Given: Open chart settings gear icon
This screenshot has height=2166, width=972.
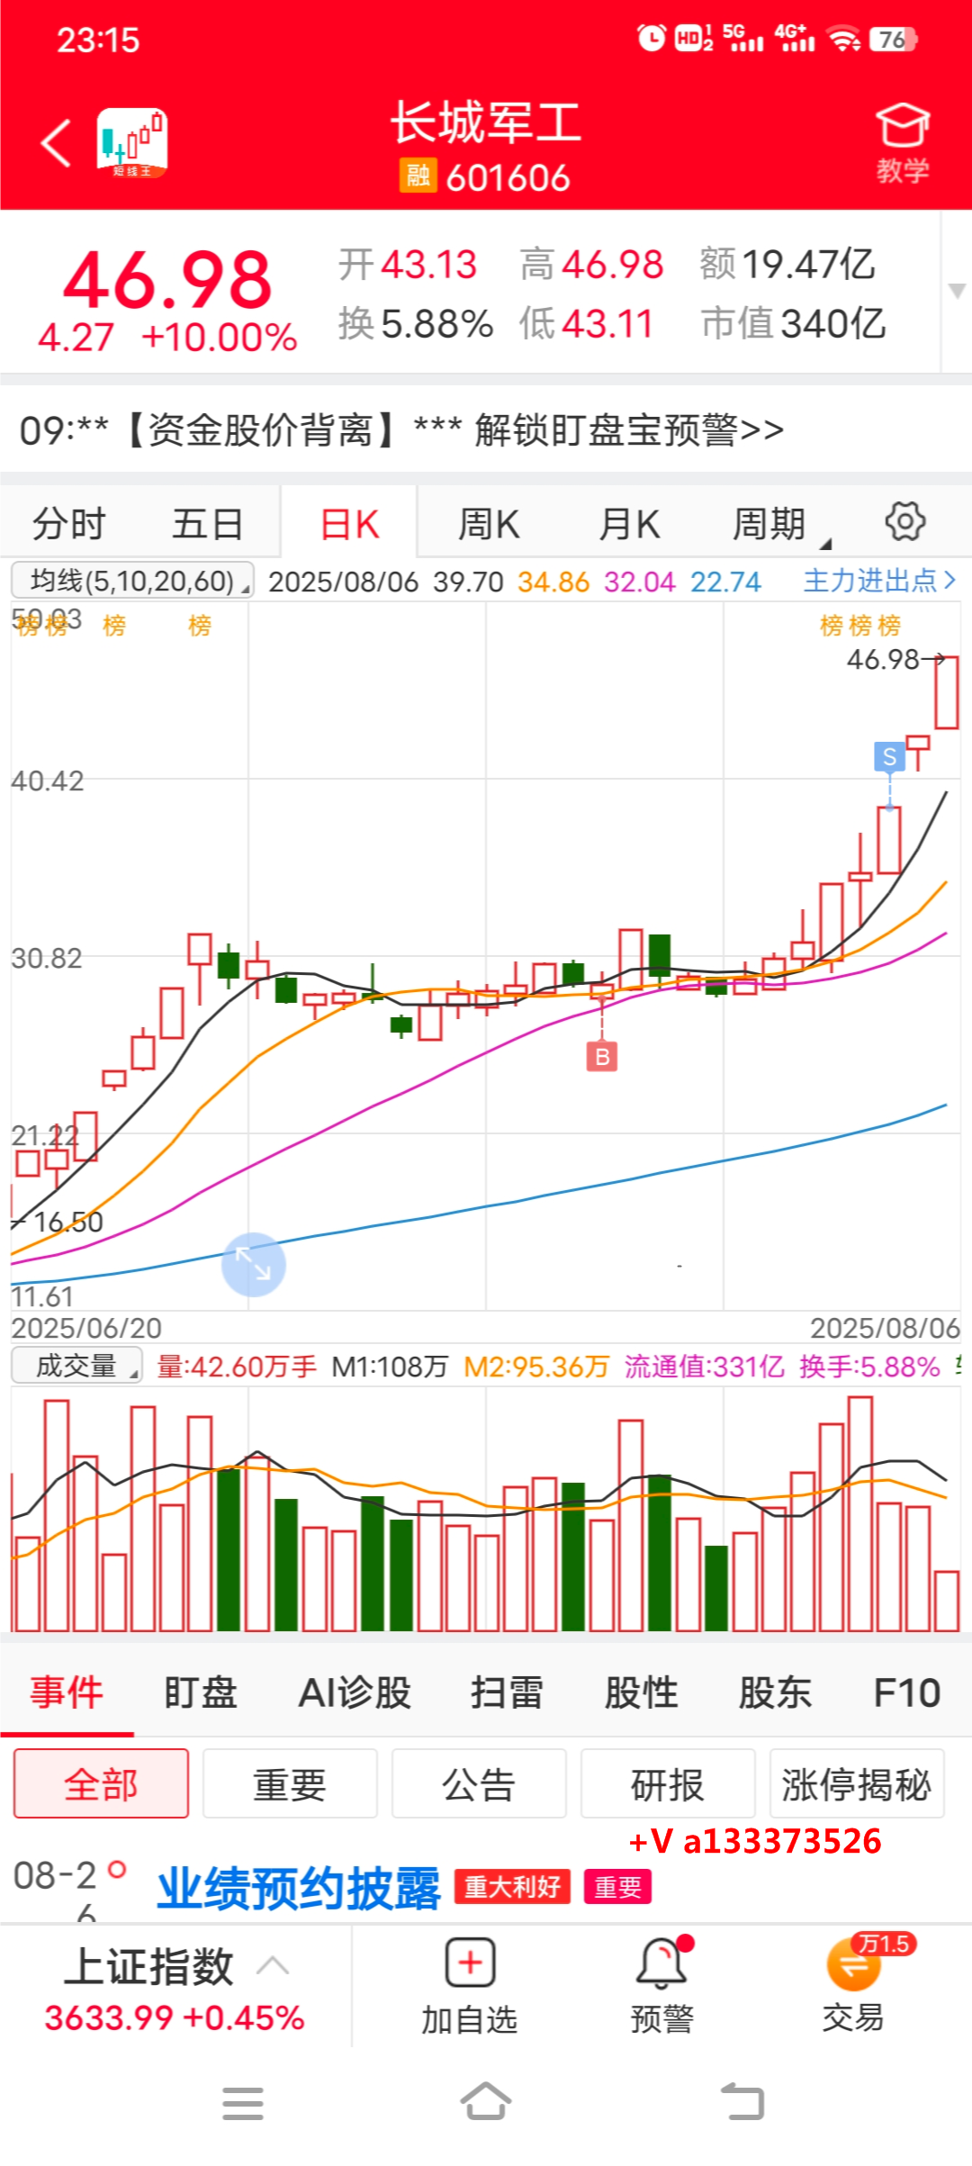Looking at the screenshot, I should 905,521.
